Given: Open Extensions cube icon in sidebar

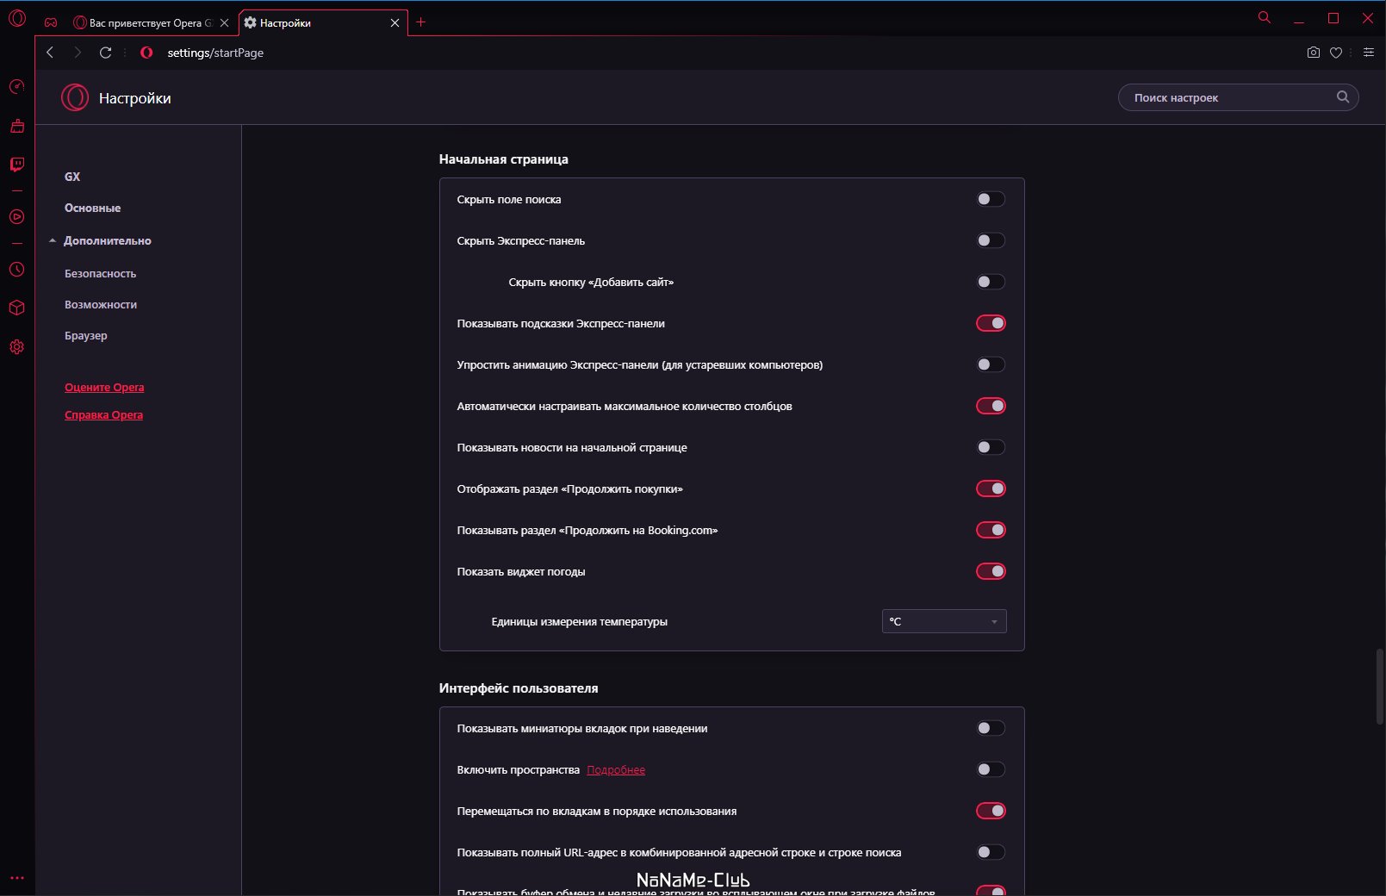Looking at the screenshot, I should tap(16, 308).
